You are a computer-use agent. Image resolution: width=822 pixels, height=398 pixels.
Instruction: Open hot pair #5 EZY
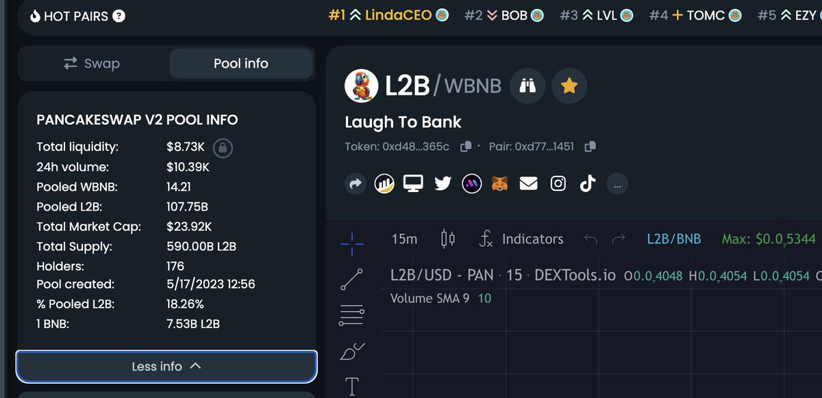(789, 15)
